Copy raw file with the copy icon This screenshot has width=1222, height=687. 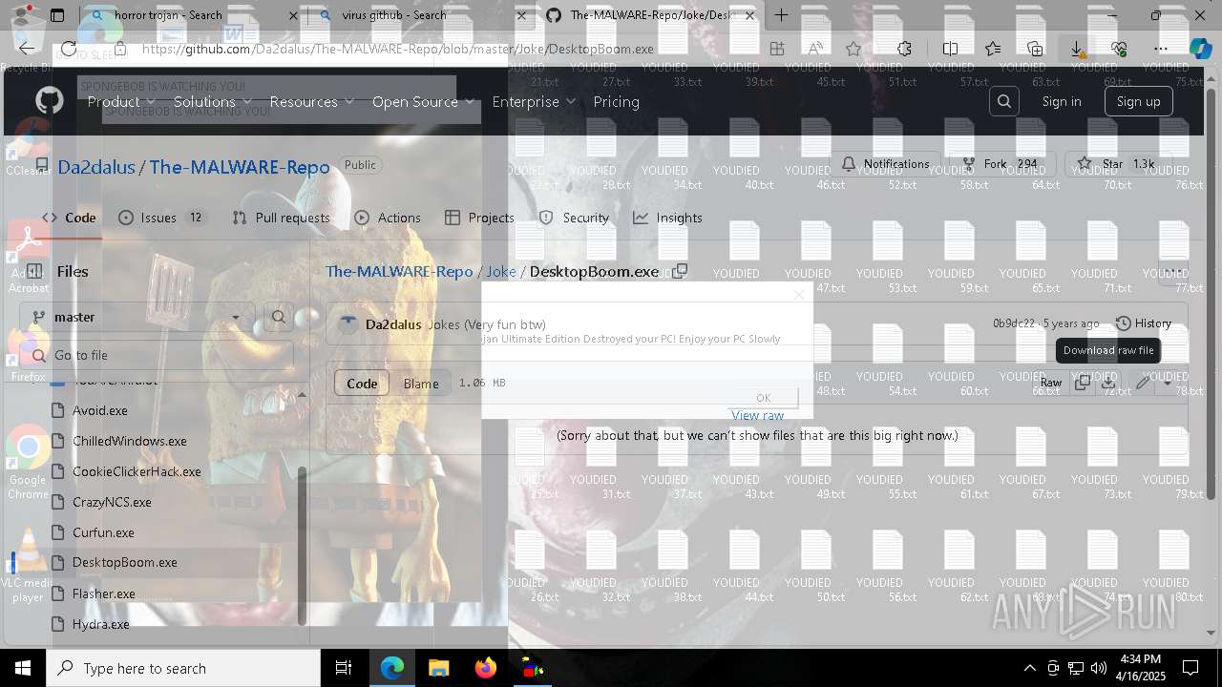[x=1082, y=383]
